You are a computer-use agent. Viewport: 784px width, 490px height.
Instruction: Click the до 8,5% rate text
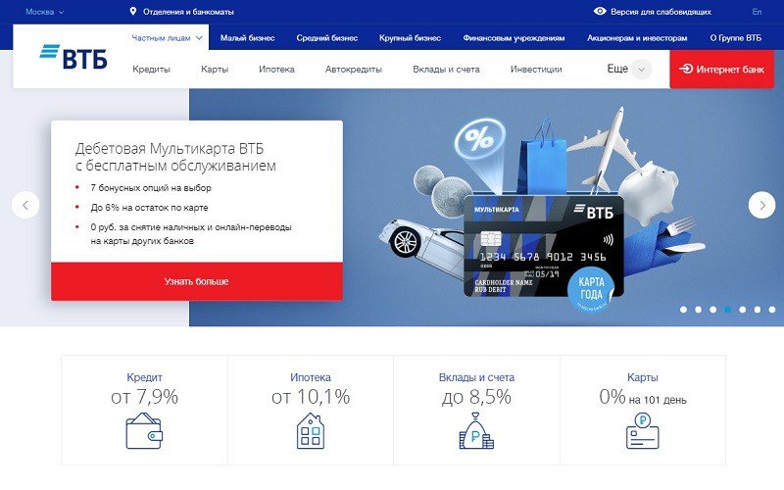[x=476, y=397]
